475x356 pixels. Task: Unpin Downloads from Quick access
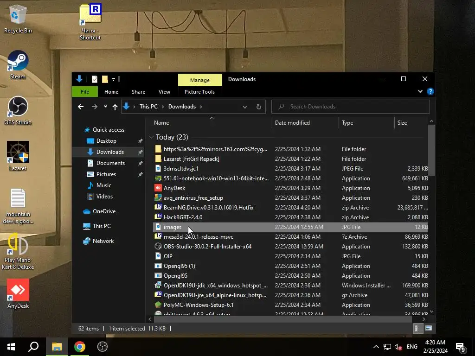[140, 152]
